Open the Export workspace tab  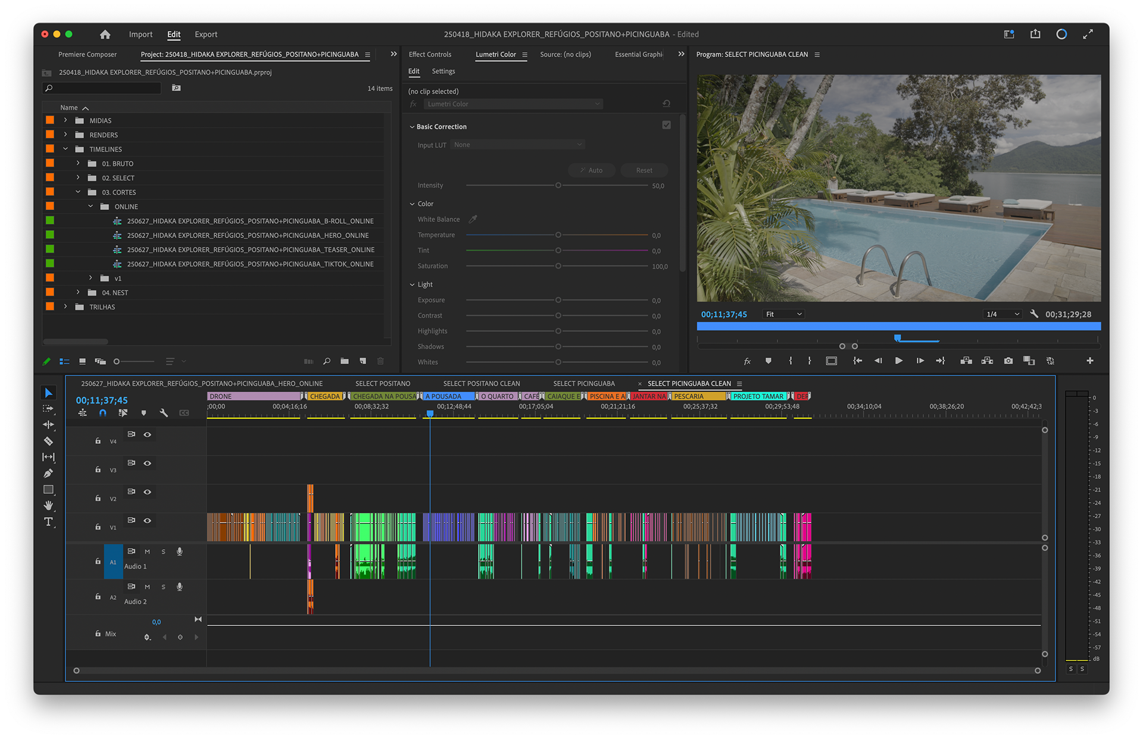tap(206, 35)
